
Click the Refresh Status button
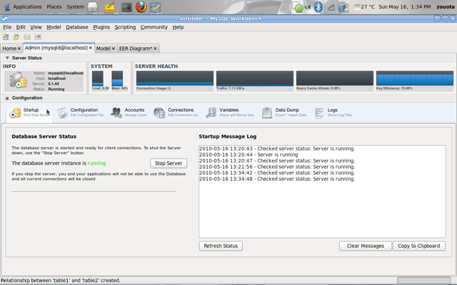point(221,246)
